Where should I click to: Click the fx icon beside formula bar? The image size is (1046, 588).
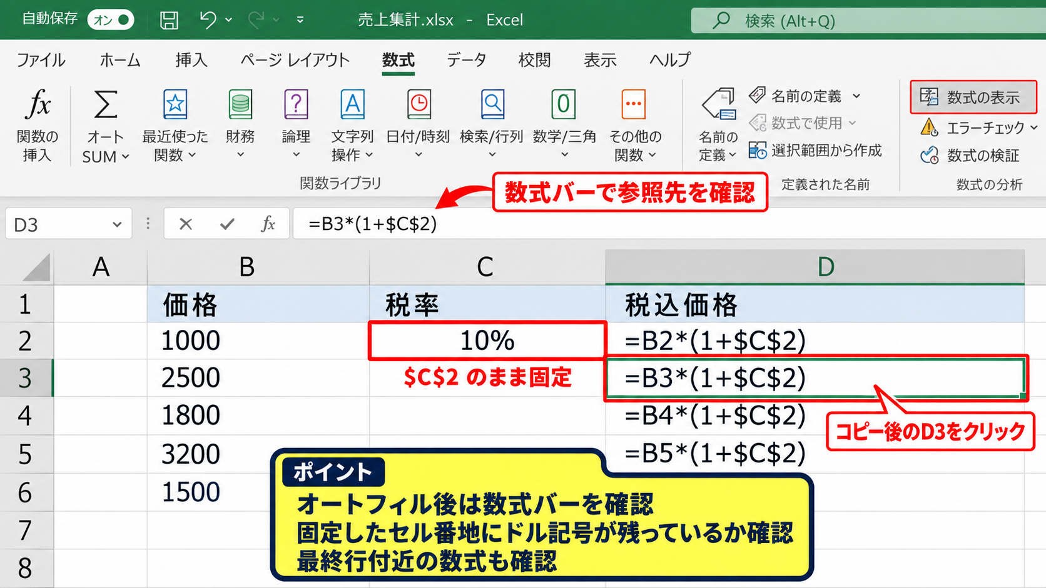click(x=268, y=224)
